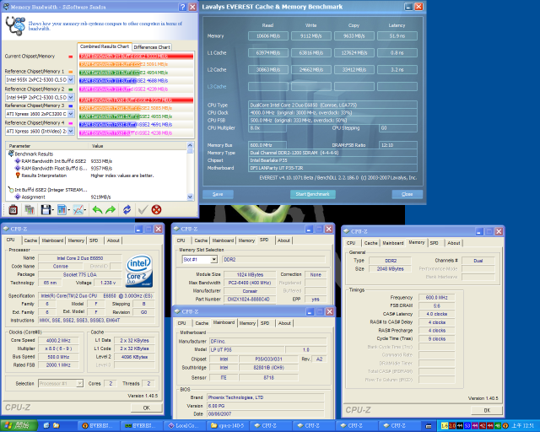
Task: Click Start Benchmark in EVEREST
Action: click(x=313, y=194)
